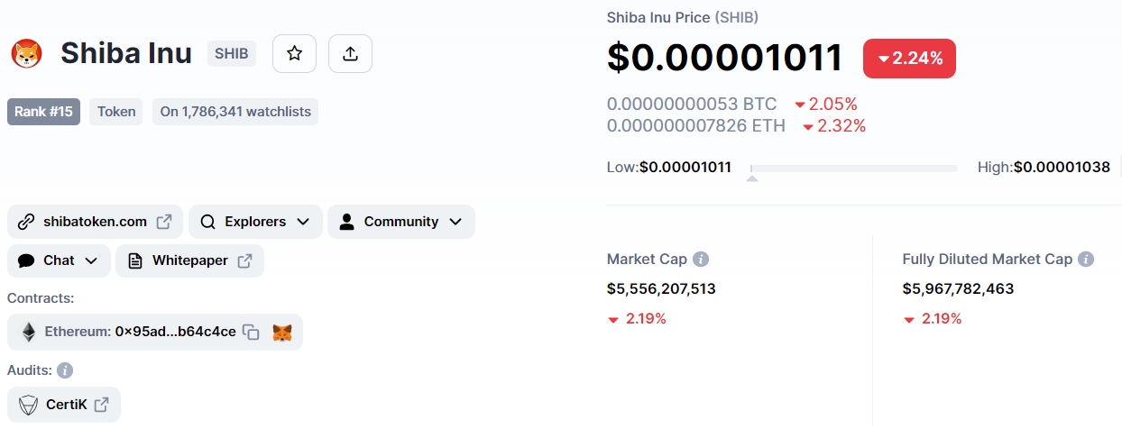Select the Token tag
Image resolution: width=1122 pixels, height=438 pixels.
116,112
